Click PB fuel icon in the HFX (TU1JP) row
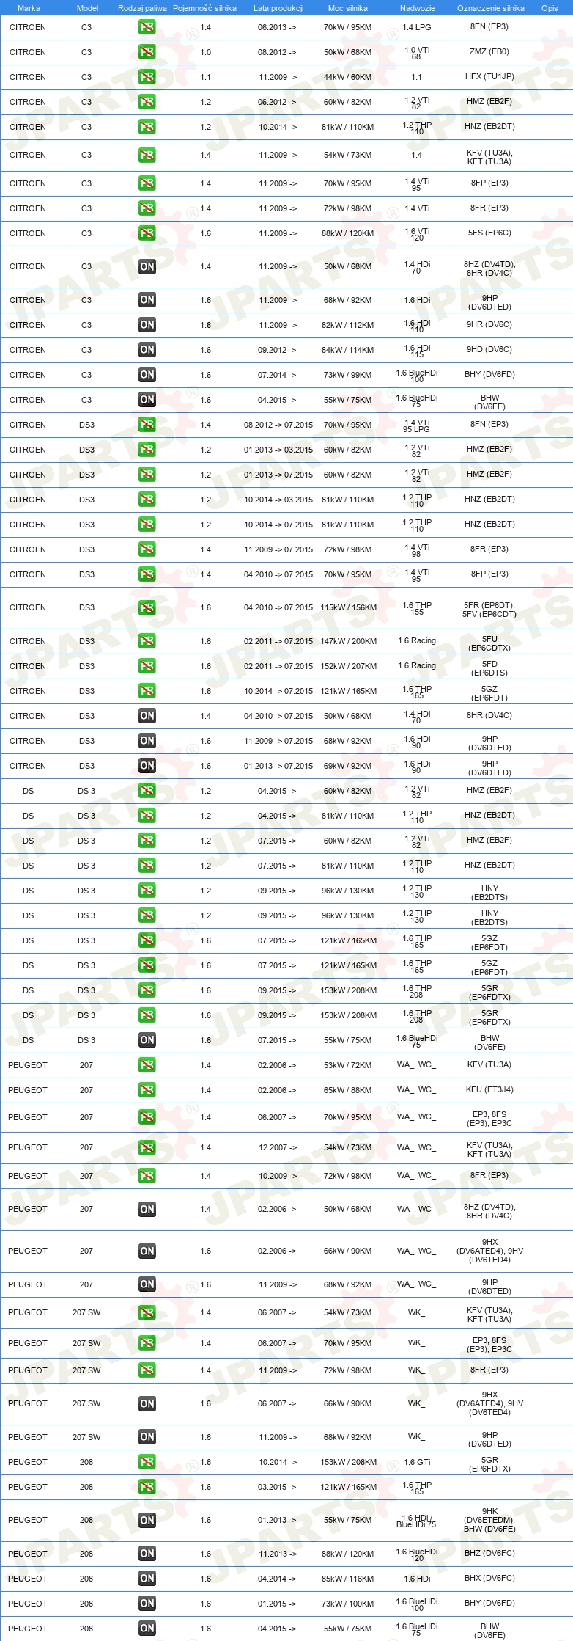 [147, 77]
